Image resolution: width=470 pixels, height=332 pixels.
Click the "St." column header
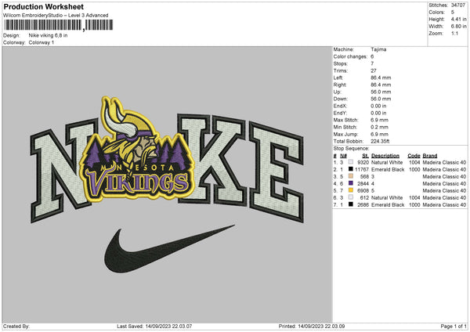tap(365, 156)
